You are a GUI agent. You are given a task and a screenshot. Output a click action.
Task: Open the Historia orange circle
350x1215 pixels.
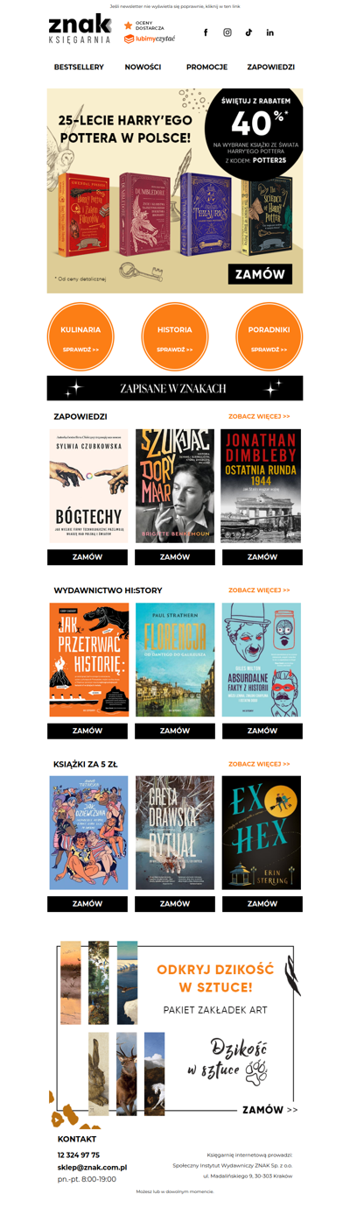[x=175, y=338]
